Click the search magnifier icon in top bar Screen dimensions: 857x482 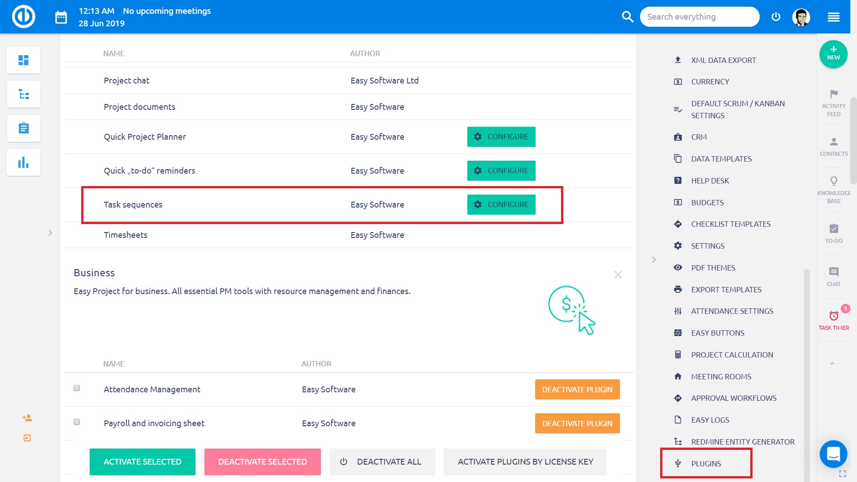[x=628, y=17]
